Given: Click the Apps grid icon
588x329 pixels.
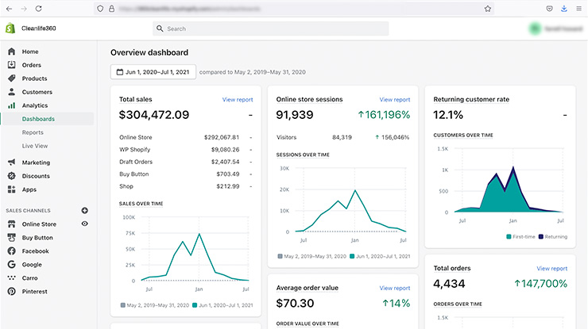Looking at the screenshot, I should click(11, 189).
